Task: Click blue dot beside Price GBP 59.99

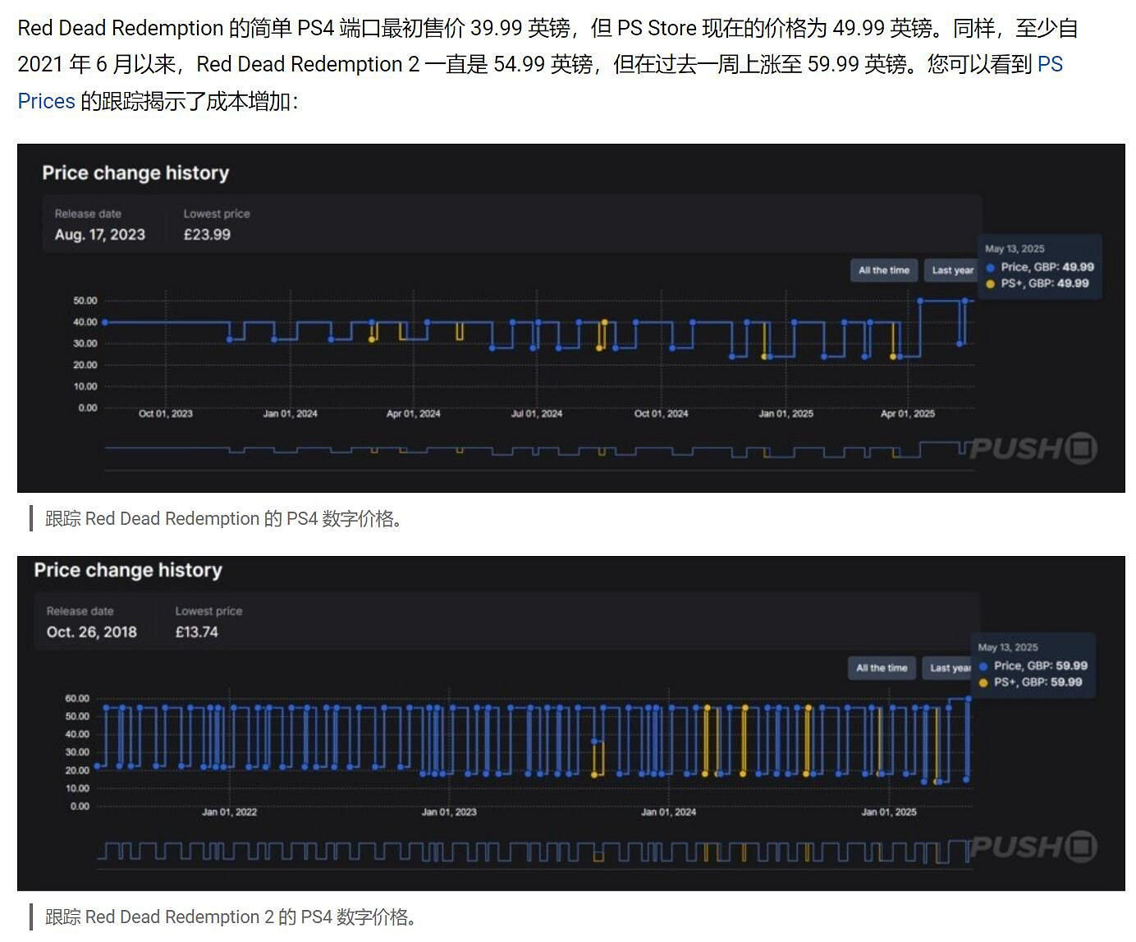Action: [x=983, y=666]
